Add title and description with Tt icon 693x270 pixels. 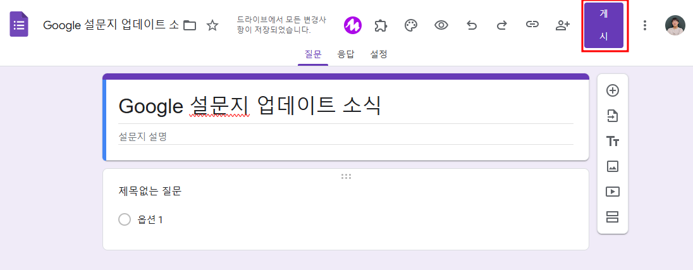coord(613,142)
